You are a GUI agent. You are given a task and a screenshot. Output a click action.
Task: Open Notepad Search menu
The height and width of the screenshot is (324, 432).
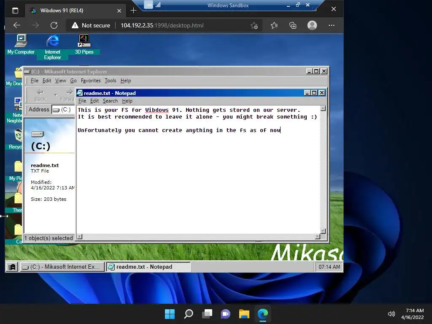110,101
